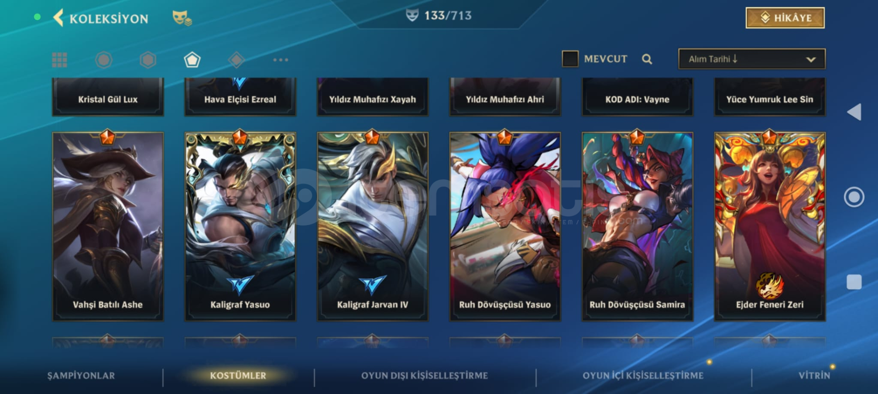This screenshot has width=878, height=394.
Task: Open the Ejder Feneri Zeri skin card
Action: [770, 226]
